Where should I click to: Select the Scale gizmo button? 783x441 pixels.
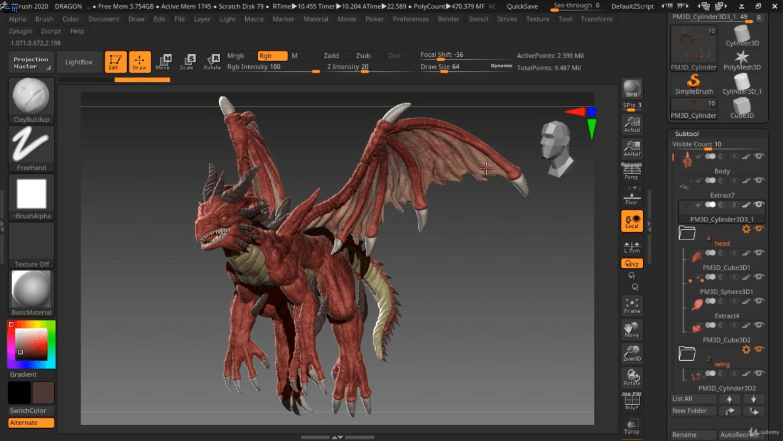187,62
